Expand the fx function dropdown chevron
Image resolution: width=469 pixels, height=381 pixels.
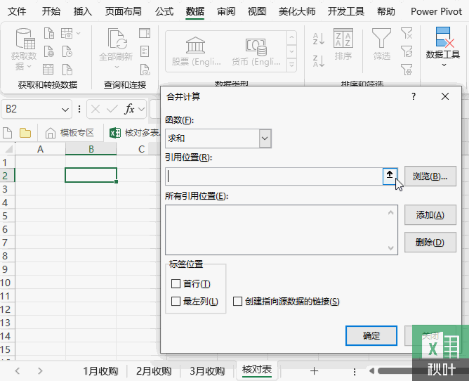(142, 109)
